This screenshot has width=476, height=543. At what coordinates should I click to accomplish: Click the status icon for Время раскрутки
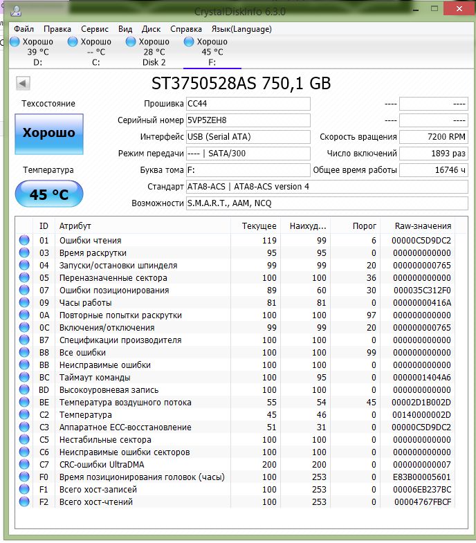point(24,252)
